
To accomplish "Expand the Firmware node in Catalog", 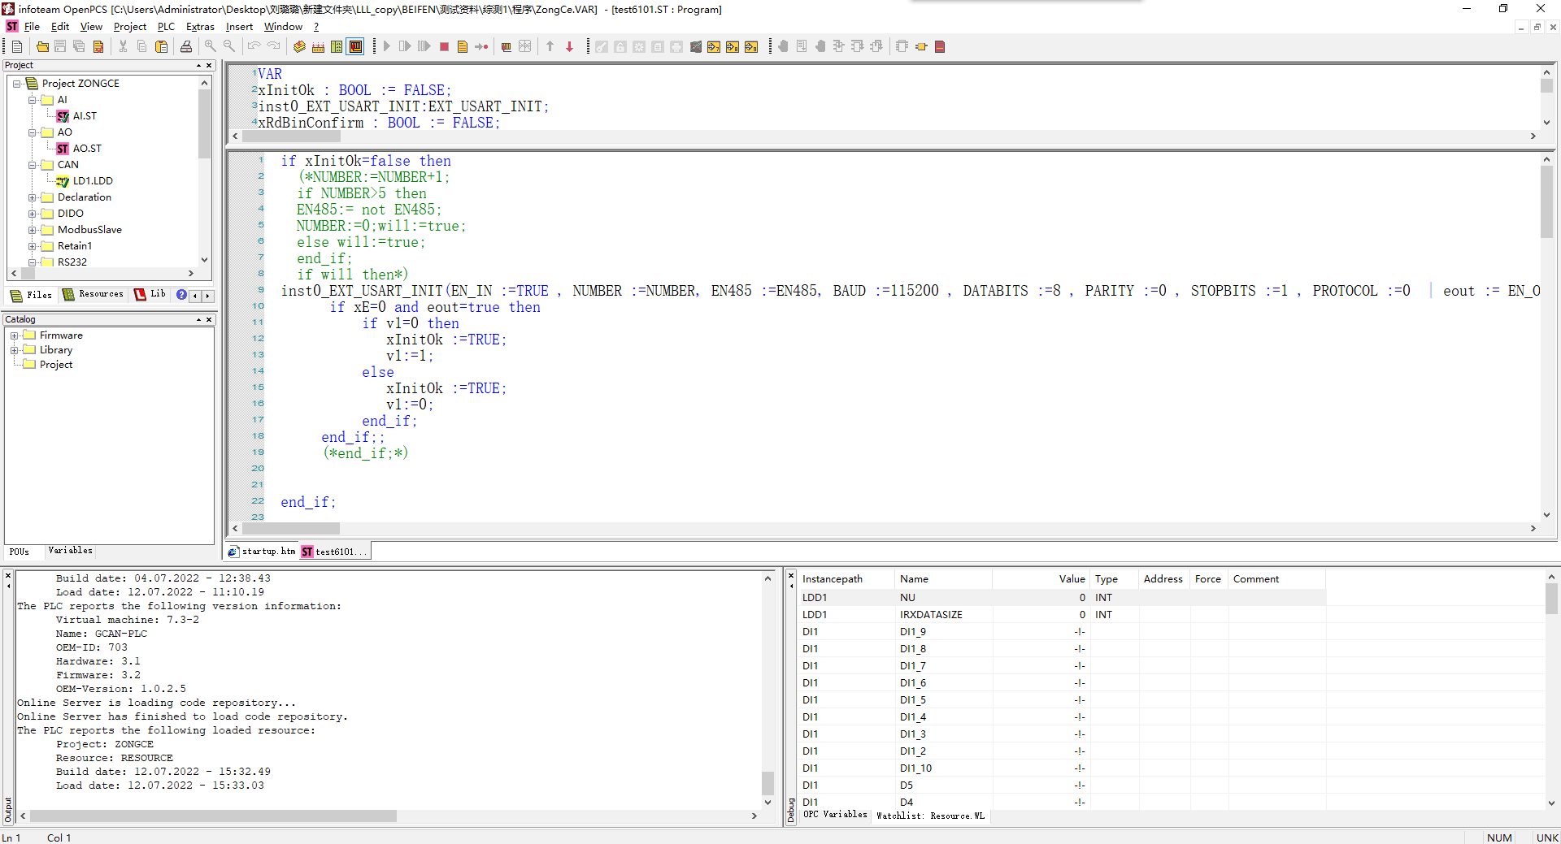I will click(15, 335).
